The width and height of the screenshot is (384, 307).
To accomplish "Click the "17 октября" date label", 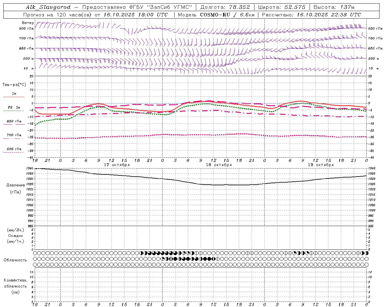I will coord(117,165).
